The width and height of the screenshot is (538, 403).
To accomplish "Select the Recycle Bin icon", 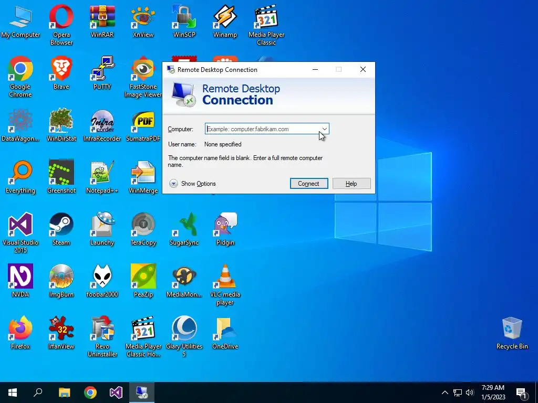I will [x=512, y=333].
